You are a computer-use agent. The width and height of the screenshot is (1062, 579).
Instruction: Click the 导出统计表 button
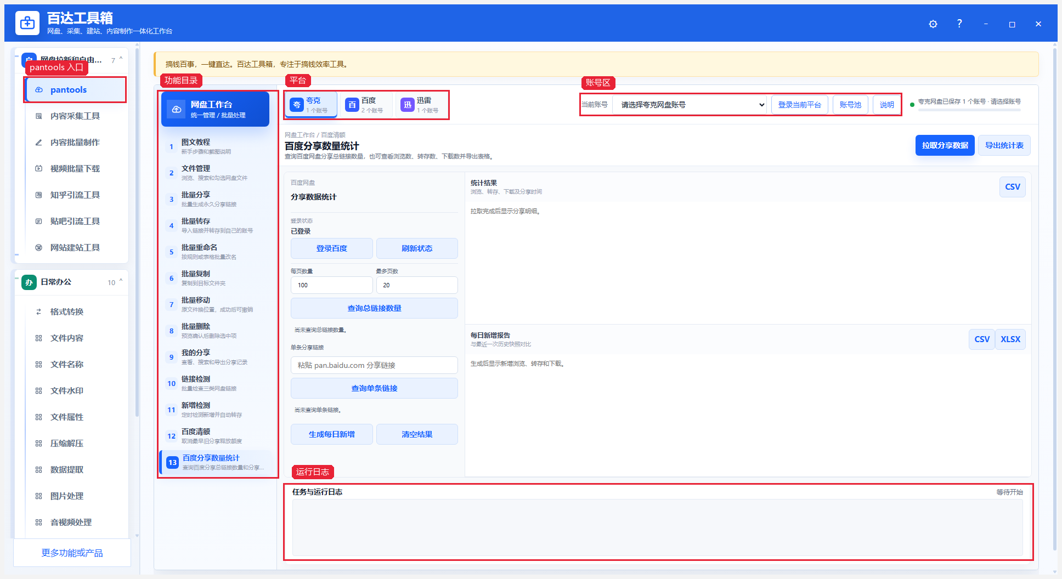[1004, 145]
